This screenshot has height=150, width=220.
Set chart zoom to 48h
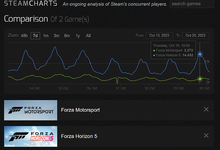pyautogui.click(x=24, y=36)
